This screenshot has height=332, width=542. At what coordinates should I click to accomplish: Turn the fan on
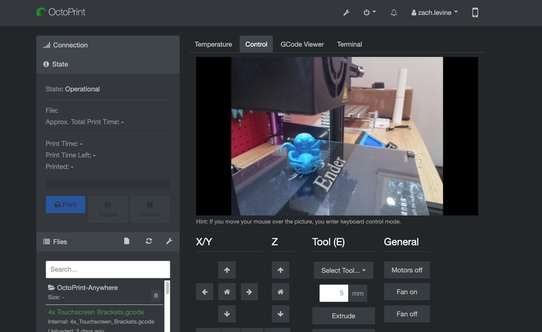[x=406, y=292]
